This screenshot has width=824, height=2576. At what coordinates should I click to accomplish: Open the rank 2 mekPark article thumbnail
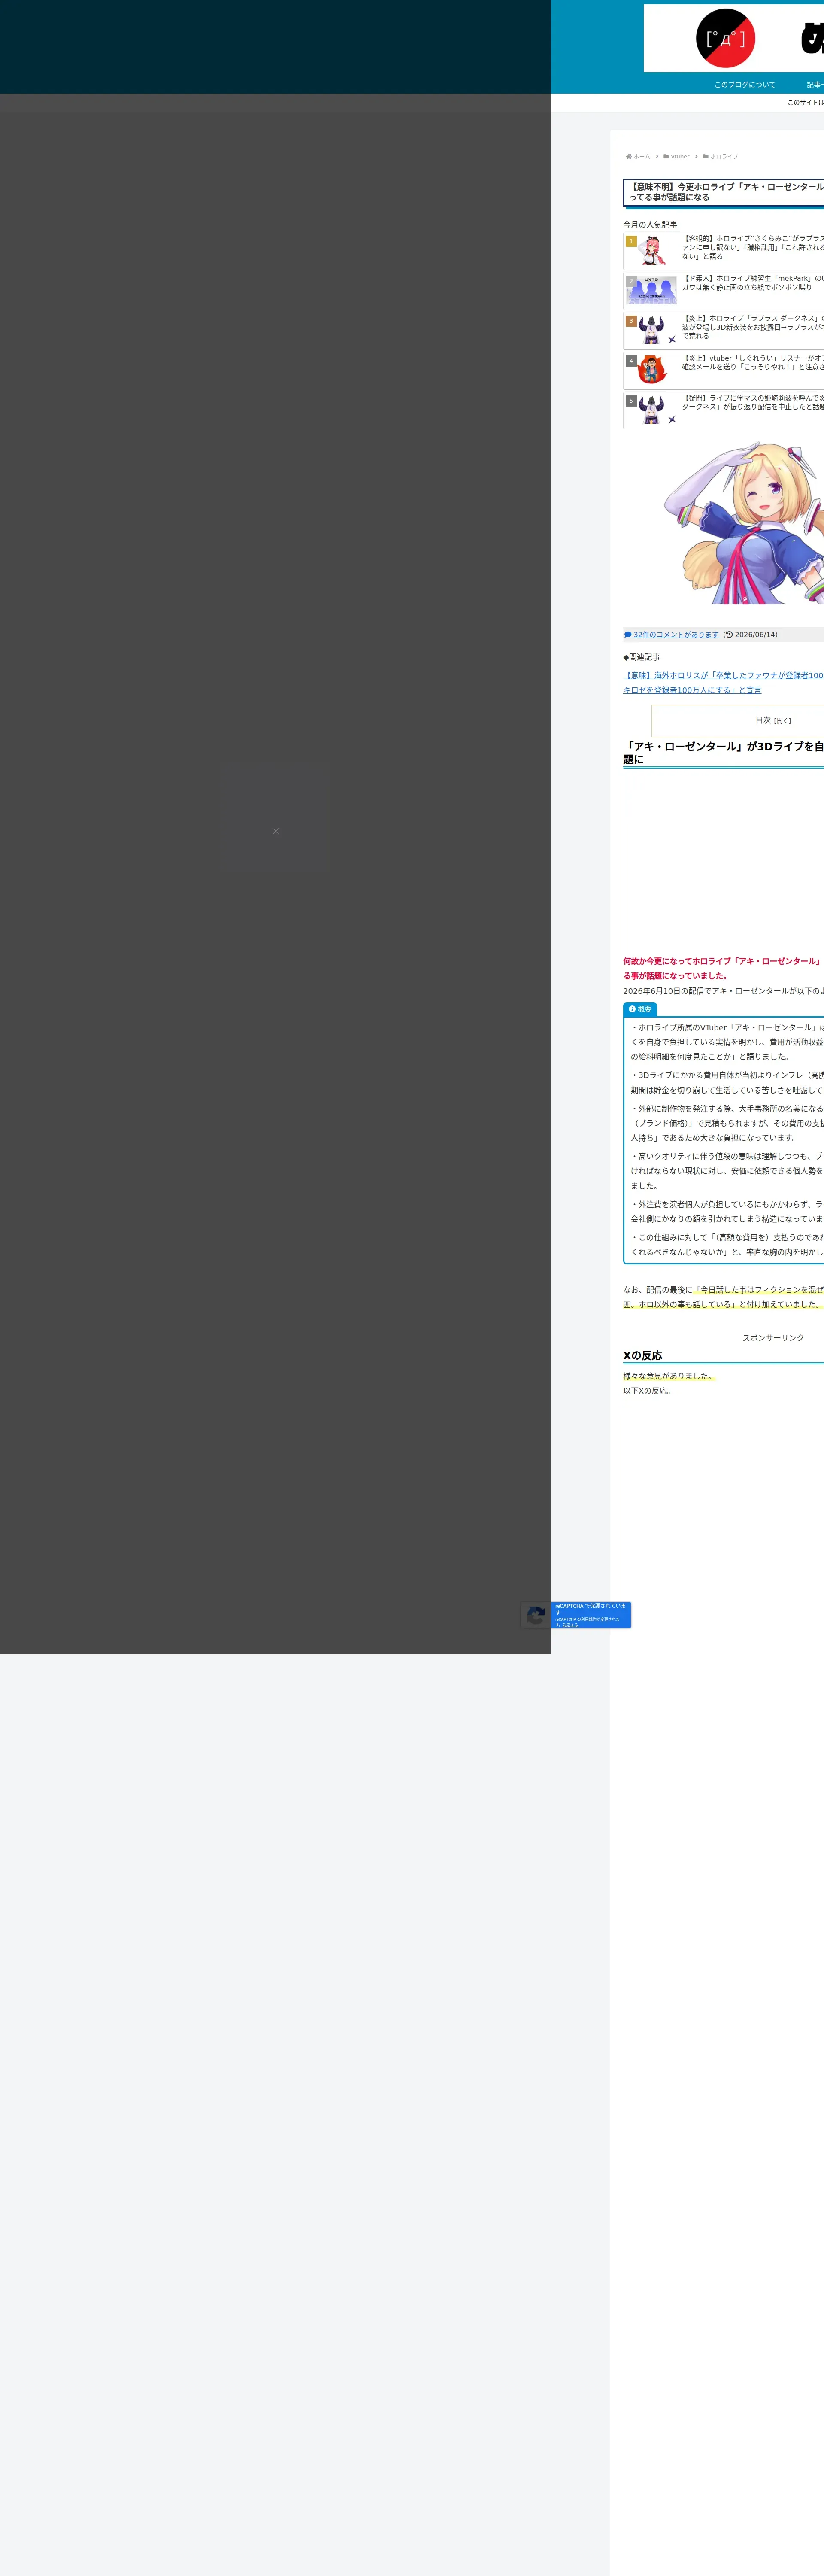(x=652, y=290)
